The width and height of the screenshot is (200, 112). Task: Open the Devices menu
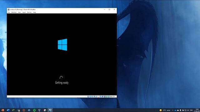(29, 12)
